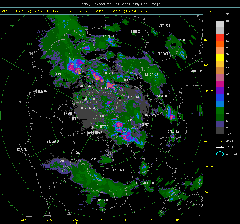Click the LAXMESHWAR city label
Image resolution: width=240 pixels, height=224 pixels.
[x=94, y=133]
